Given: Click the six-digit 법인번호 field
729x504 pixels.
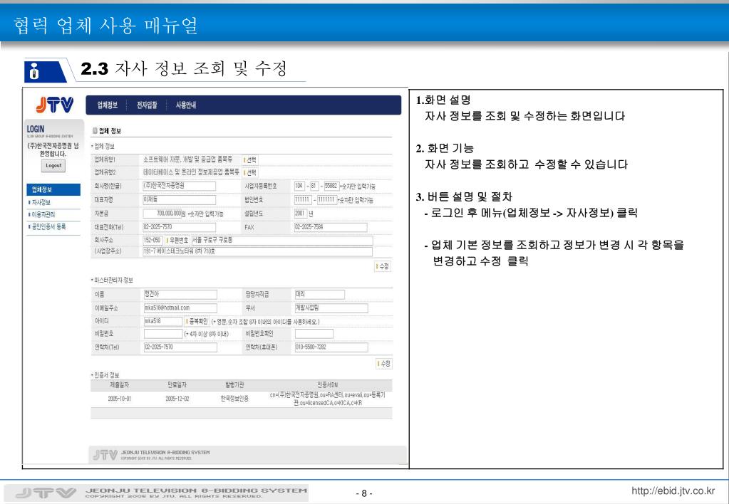Looking at the screenshot, I should (x=303, y=200).
